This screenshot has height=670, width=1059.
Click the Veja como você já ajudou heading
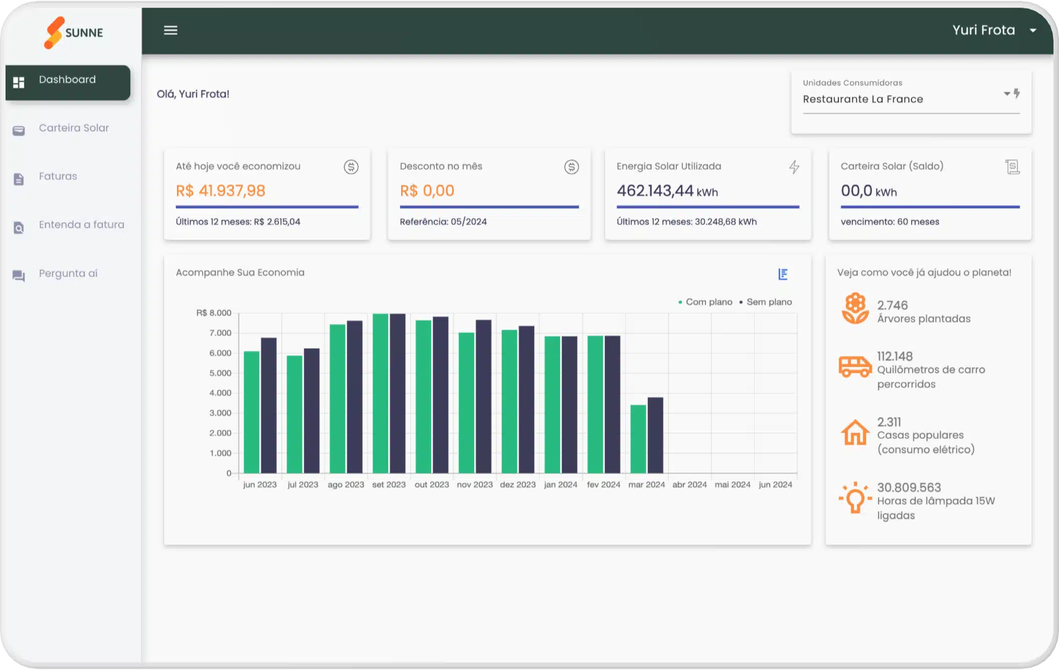[924, 273]
